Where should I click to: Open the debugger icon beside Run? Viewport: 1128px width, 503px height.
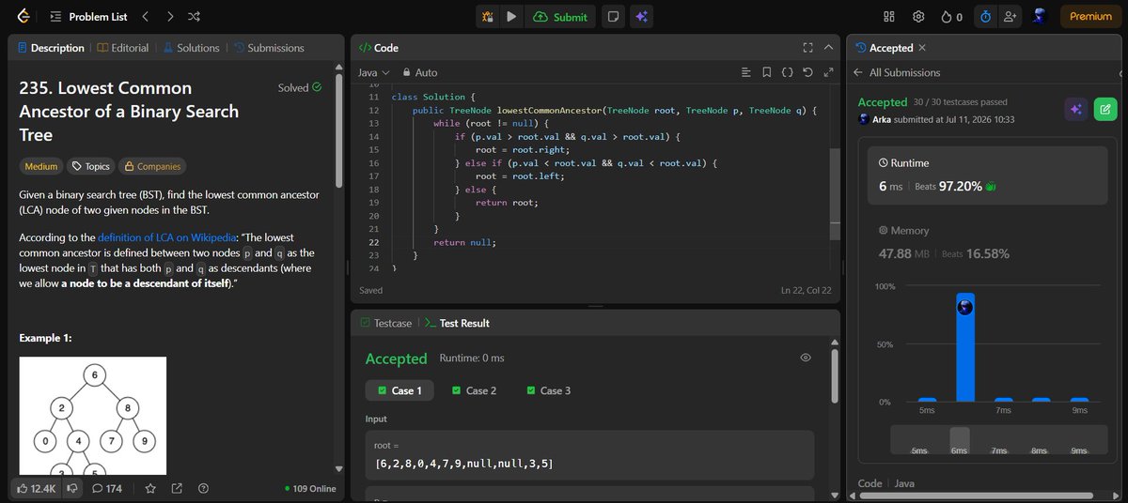pyautogui.click(x=486, y=17)
